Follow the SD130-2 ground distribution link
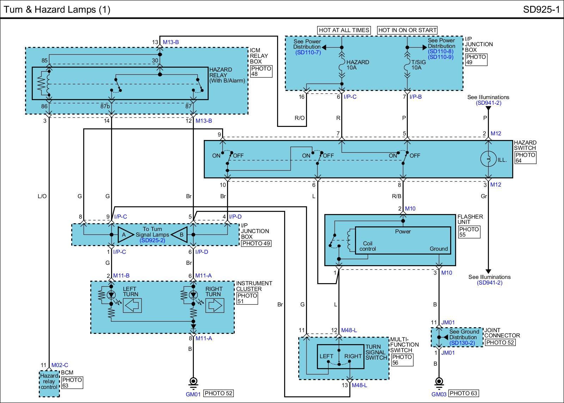This screenshot has height=403, width=564. 462,343
